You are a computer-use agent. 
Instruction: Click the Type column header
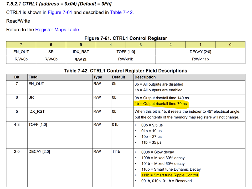(x=98, y=77)
